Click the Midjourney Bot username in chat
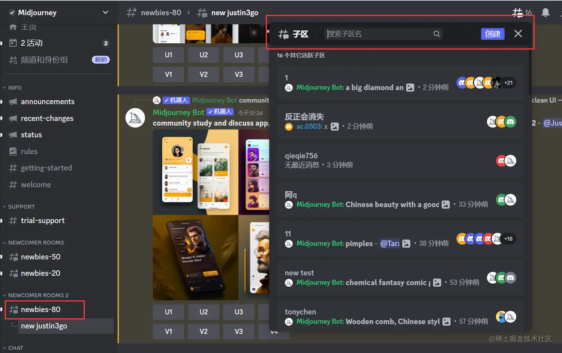The width and height of the screenshot is (562, 353). [178, 112]
